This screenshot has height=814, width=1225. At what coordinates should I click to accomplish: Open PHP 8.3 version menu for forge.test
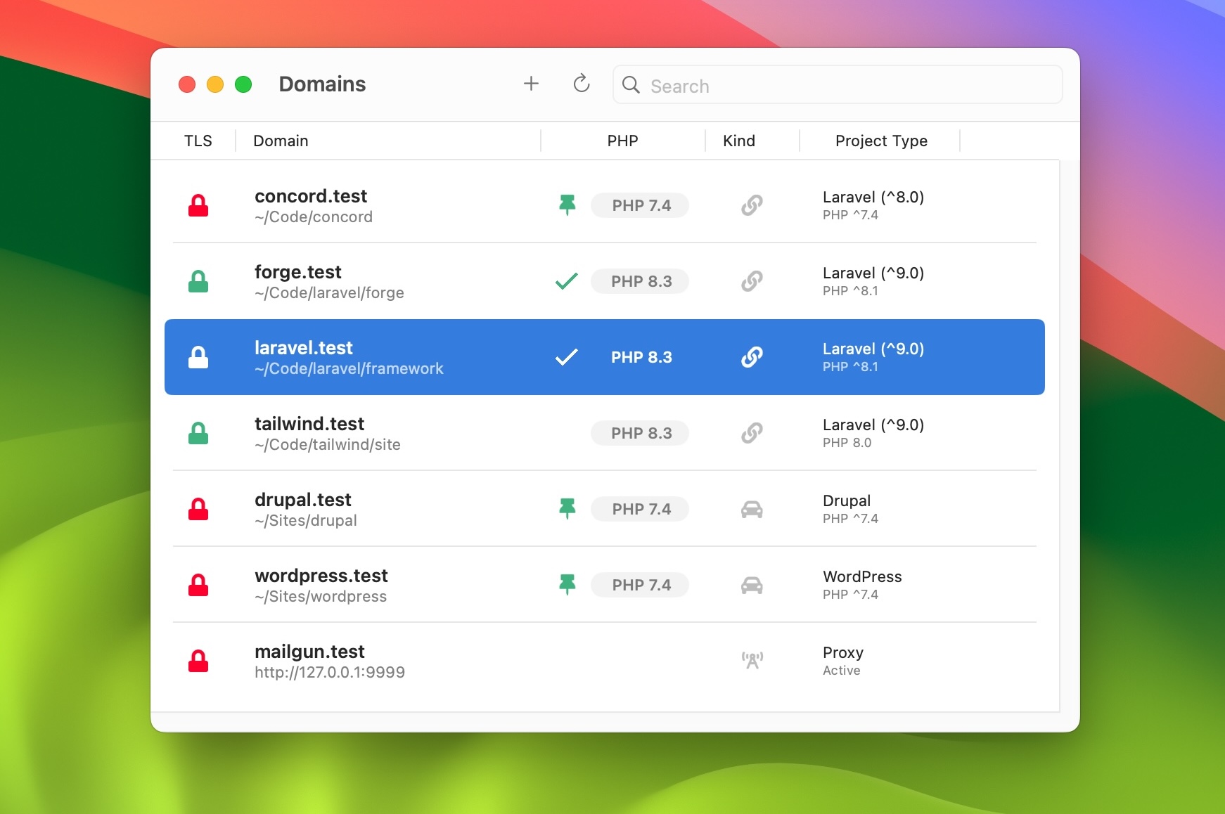pos(640,281)
